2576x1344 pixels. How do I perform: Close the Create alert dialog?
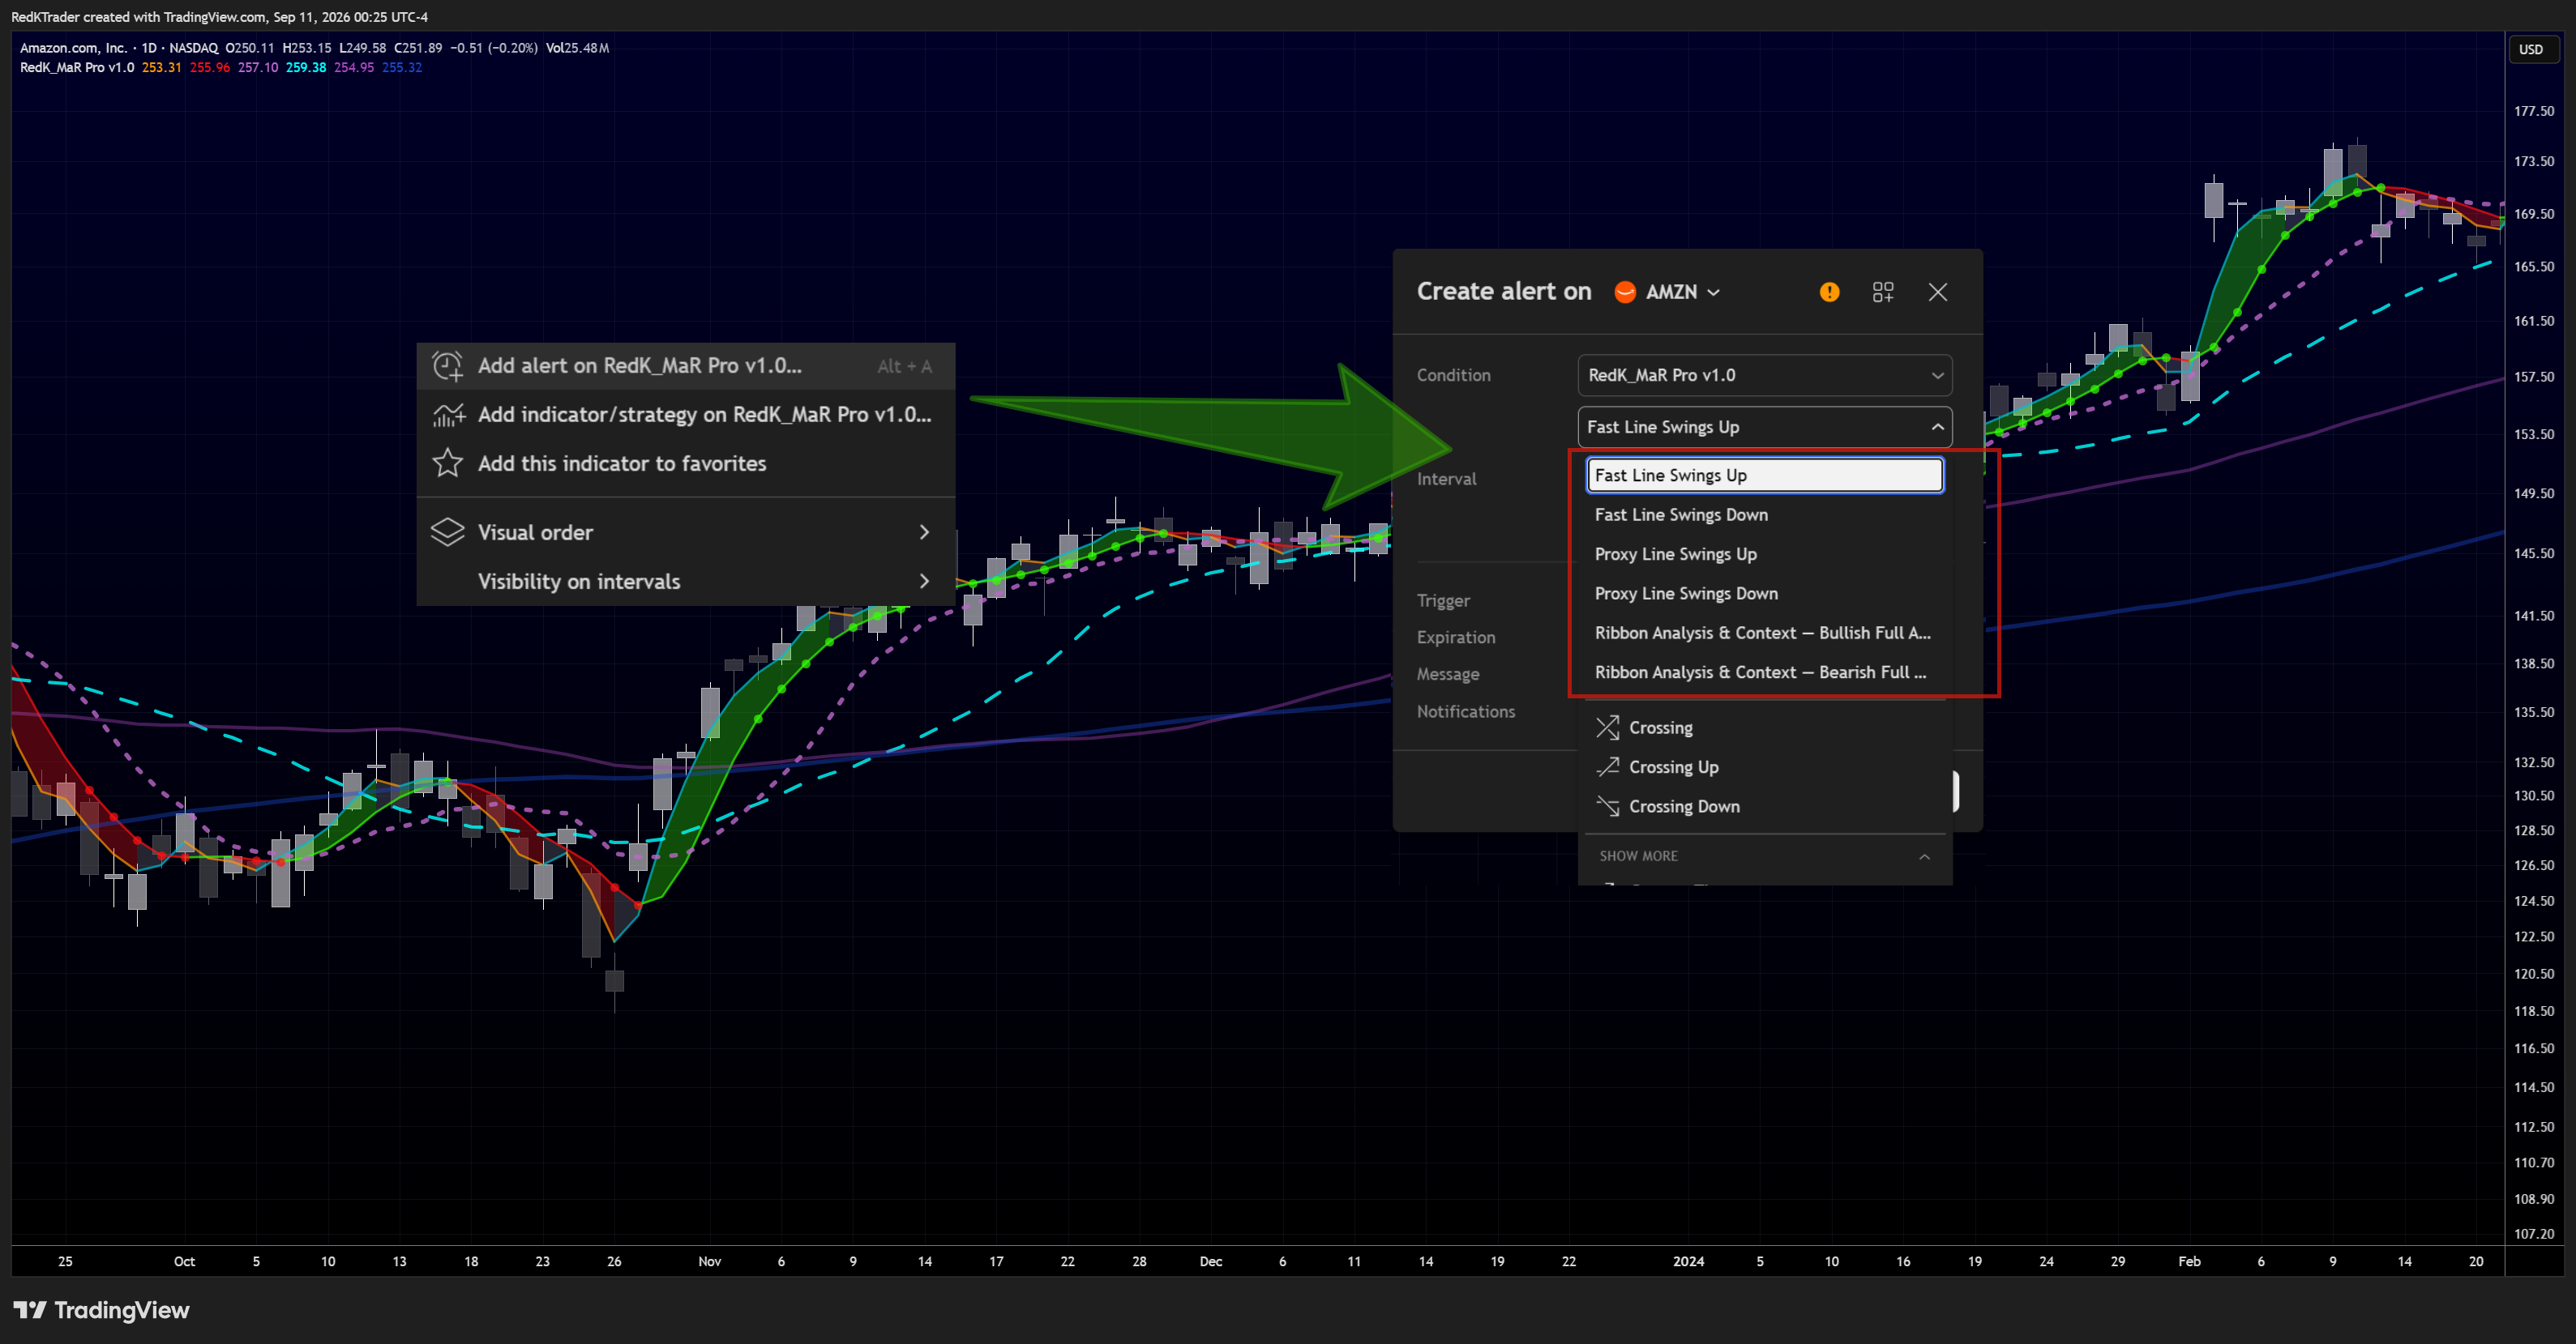pyautogui.click(x=1938, y=292)
